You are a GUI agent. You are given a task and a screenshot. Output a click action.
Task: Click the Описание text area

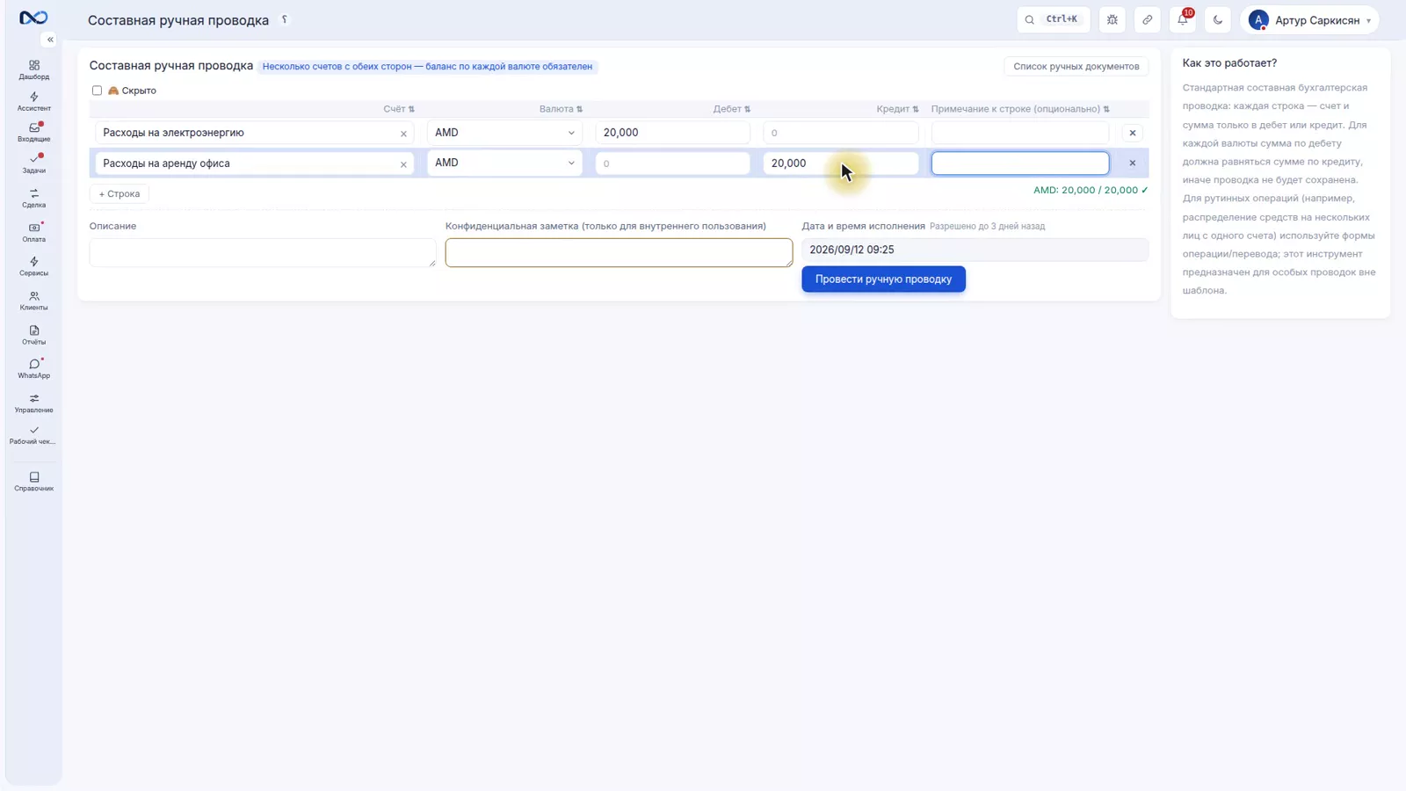click(263, 252)
